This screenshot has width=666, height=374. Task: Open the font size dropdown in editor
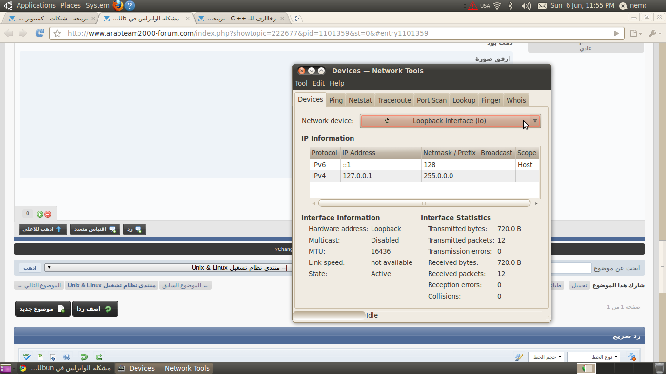(546, 357)
